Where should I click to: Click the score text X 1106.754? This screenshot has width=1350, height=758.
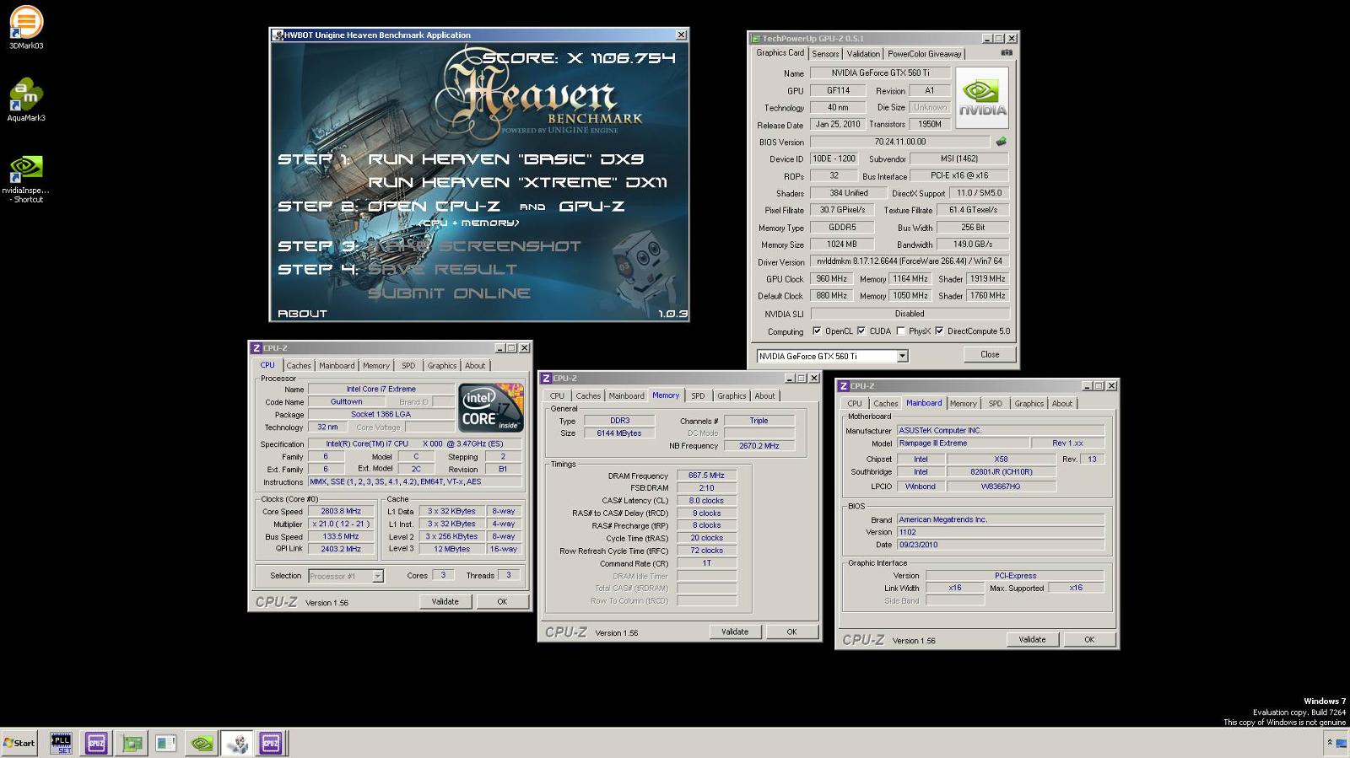[622, 58]
